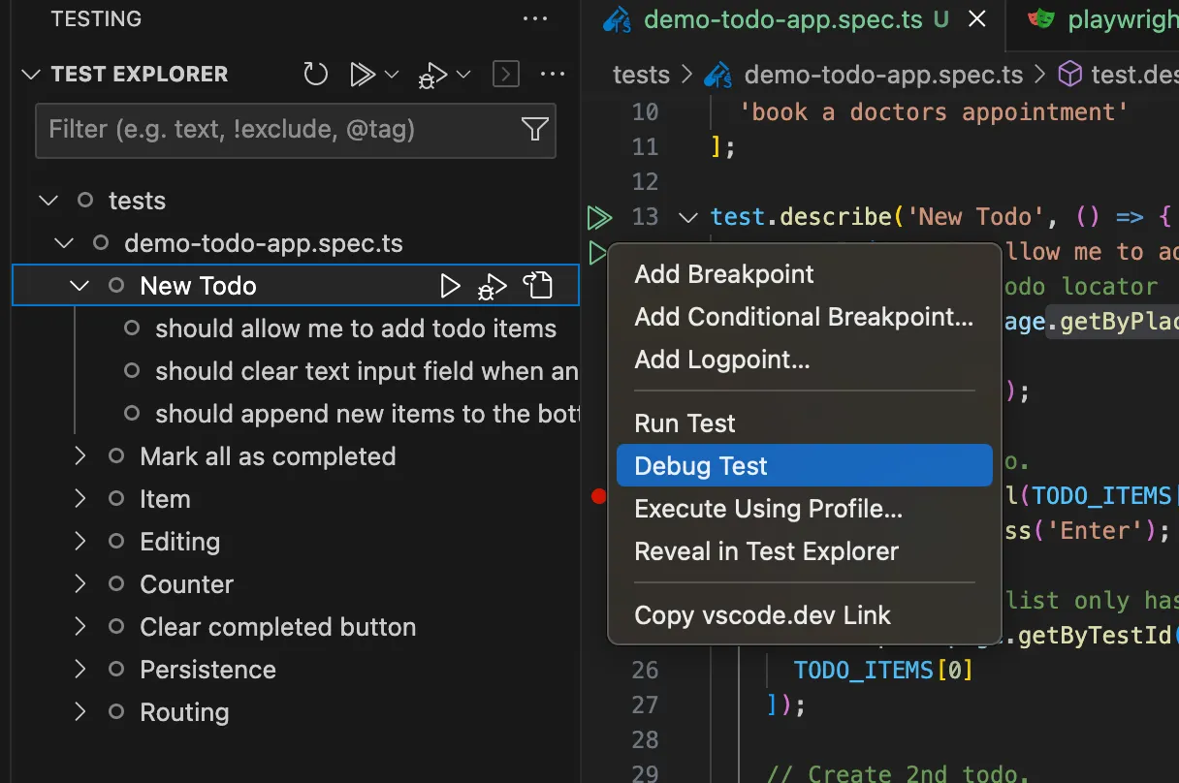This screenshot has height=783, width=1179.
Task: Click test.describe symbol in breadcrumb
Action: click(1118, 75)
